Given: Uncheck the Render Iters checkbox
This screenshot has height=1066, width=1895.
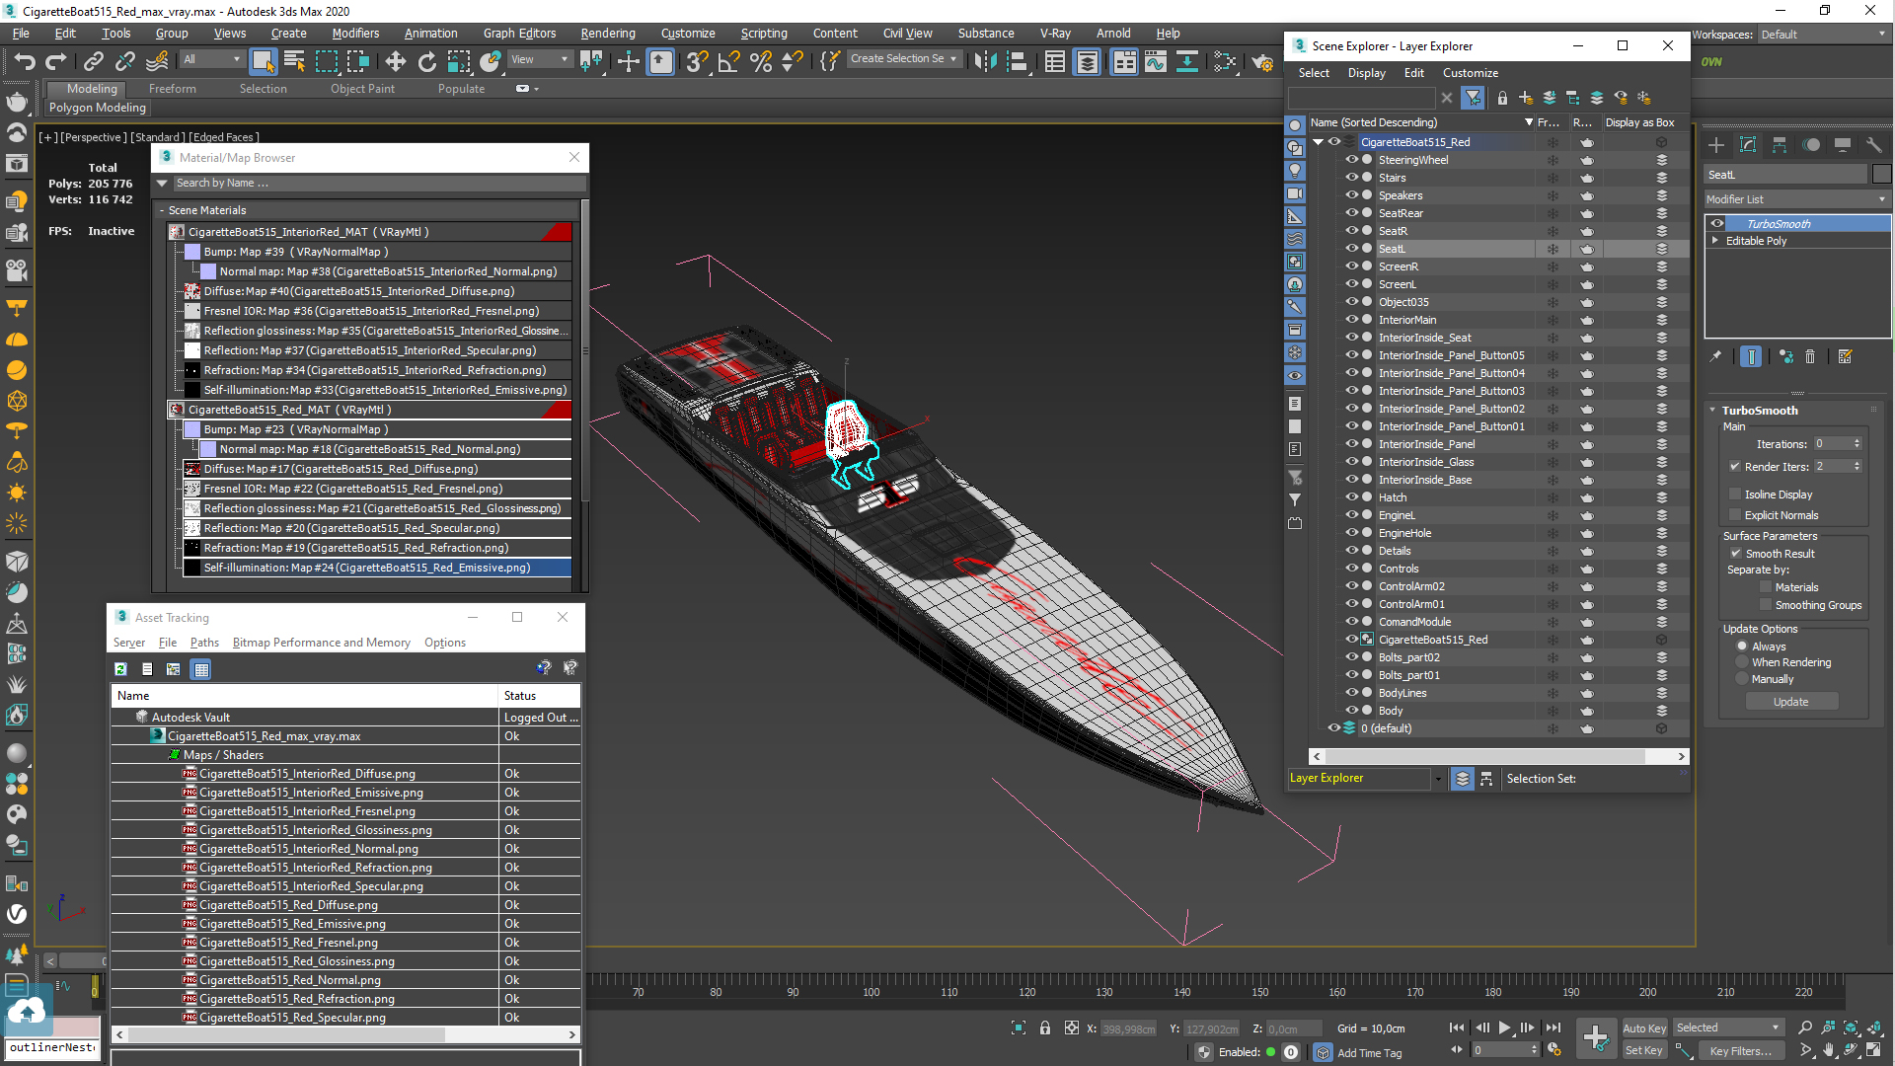Looking at the screenshot, I should [1735, 467].
